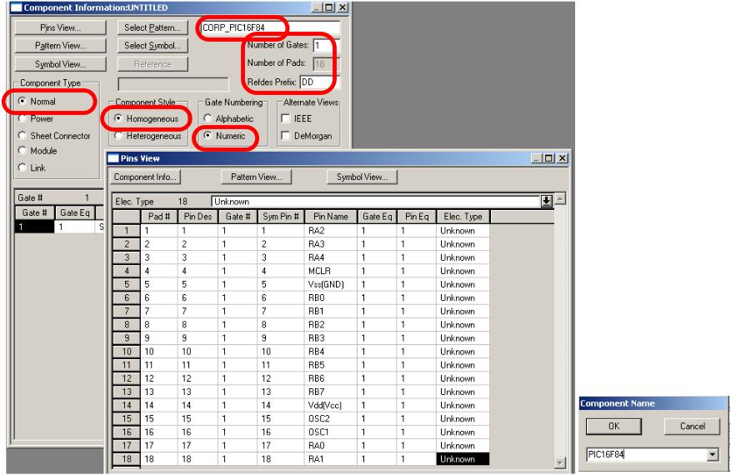Click the Refdes Prefix field
The image size is (731, 475).
(319, 82)
